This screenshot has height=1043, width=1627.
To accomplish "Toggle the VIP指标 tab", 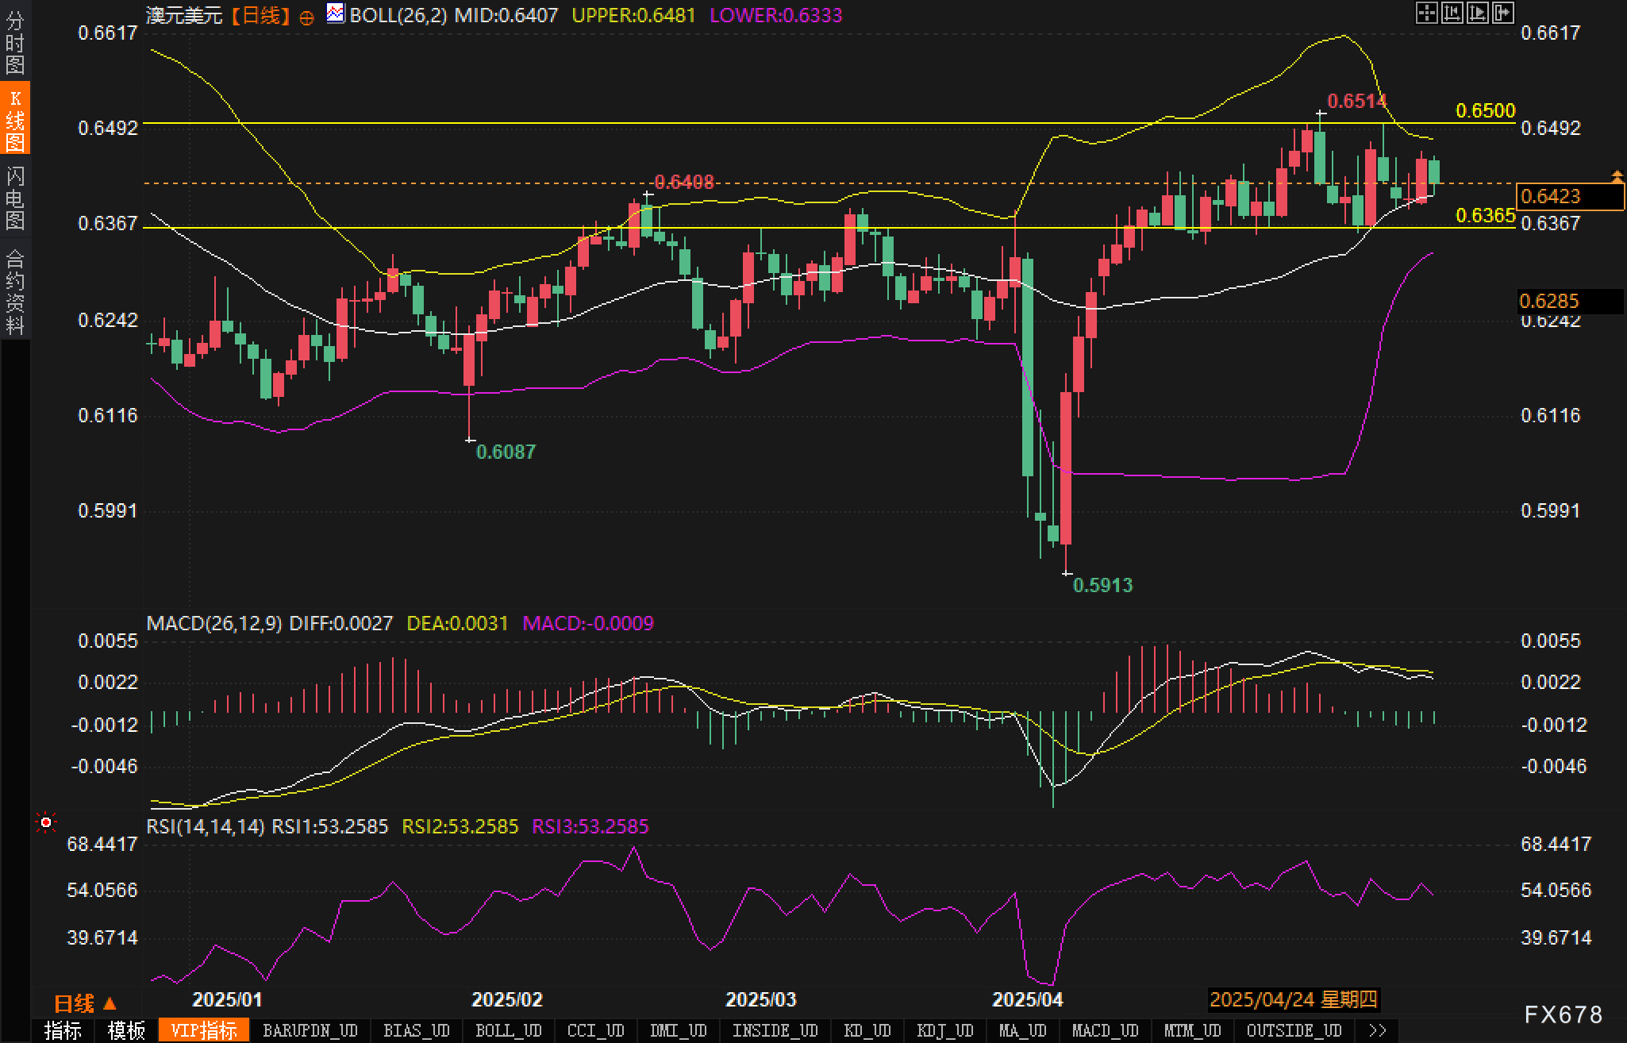I will pos(204,1030).
